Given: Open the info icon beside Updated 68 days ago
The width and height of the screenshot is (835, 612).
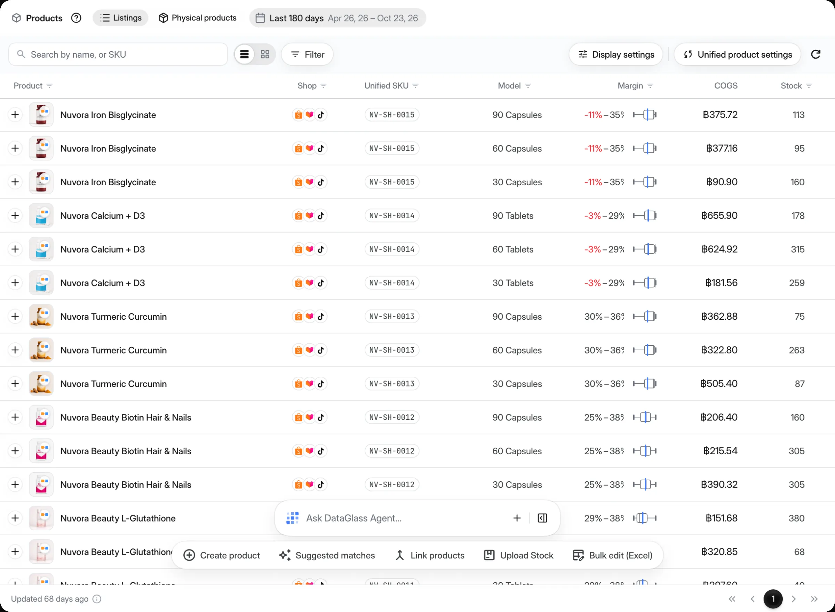Looking at the screenshot, I should pos(97,599).
